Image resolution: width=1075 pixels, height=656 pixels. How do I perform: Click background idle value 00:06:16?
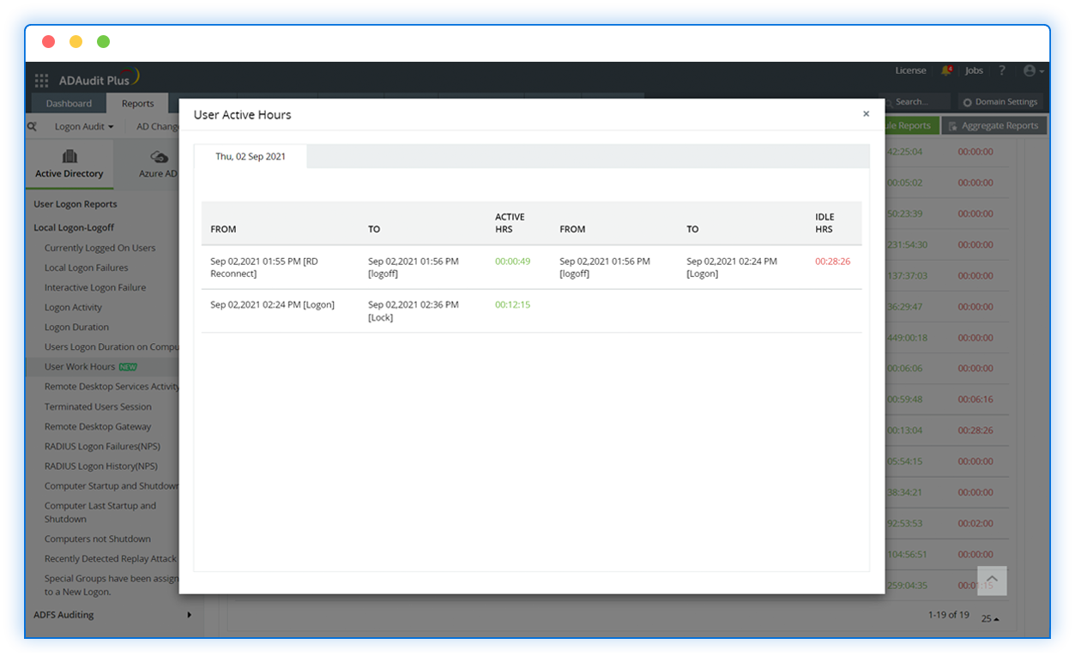point(975,399)
